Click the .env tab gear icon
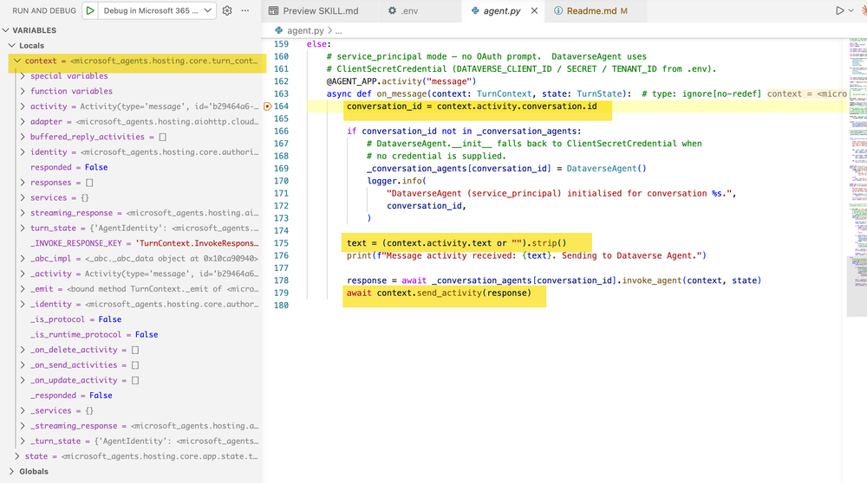The image size is (867, 483). point(392,10)
